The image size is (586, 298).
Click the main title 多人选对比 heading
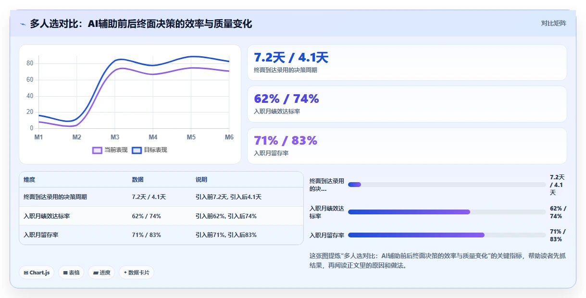[141, 24]
